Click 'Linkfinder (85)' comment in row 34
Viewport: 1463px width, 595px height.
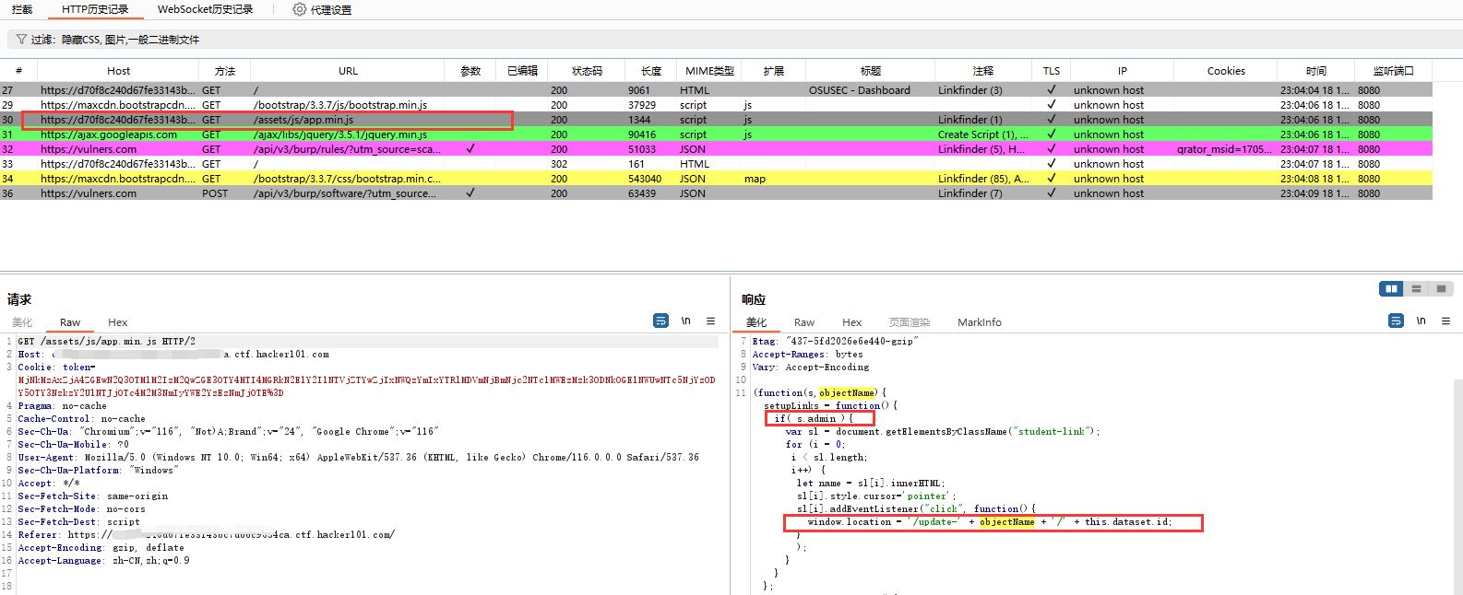[x=983, y=179]
